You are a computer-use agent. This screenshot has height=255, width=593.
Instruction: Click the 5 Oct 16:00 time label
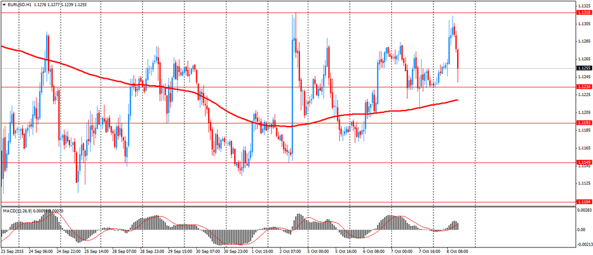pyautogui.click(x=346, y=250)
